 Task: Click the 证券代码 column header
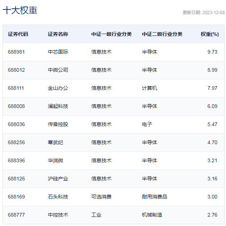tap(18, 34)
